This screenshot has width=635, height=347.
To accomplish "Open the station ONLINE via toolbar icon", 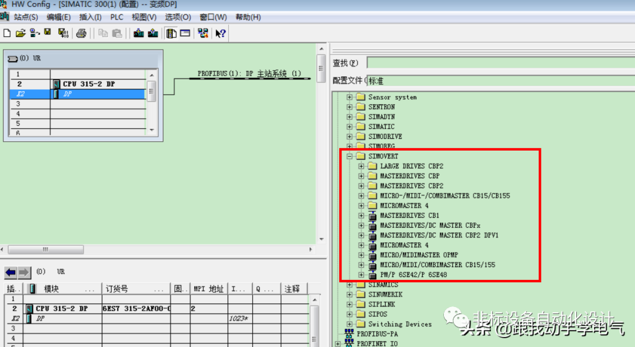I will coord(34,34).
